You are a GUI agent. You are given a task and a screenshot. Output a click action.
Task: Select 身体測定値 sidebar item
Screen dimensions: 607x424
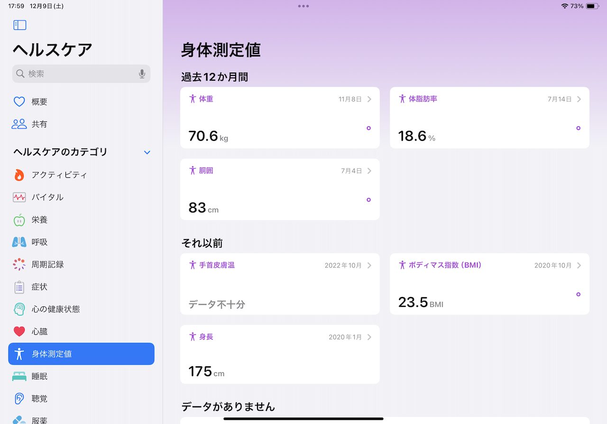coord(81,354)
